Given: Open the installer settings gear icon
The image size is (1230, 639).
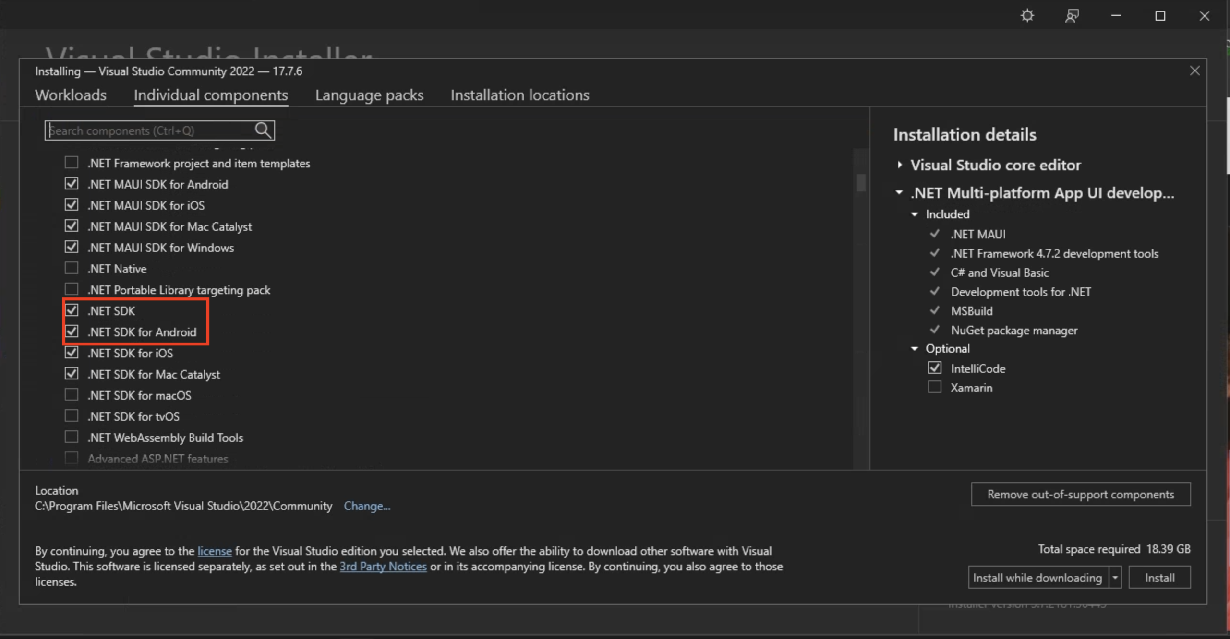Looking at the screenshot, I should click(1027, 15).
